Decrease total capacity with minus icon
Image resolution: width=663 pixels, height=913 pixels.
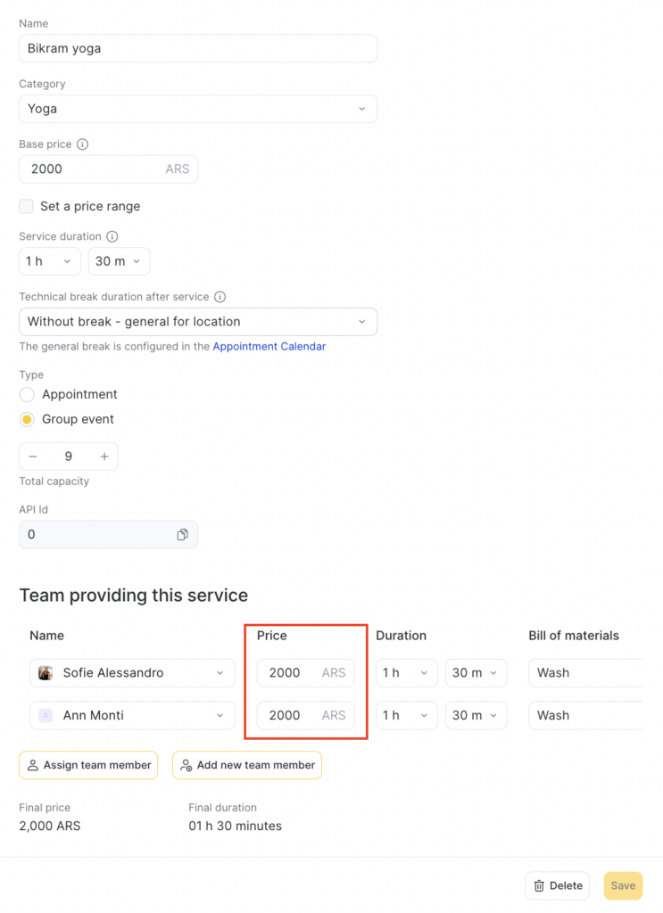[33, 456]
